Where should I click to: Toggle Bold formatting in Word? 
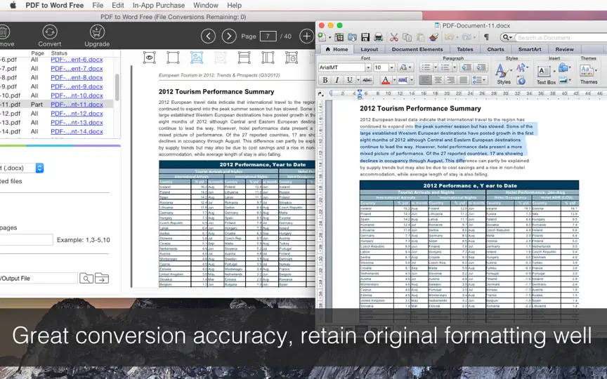pos(325,80)
